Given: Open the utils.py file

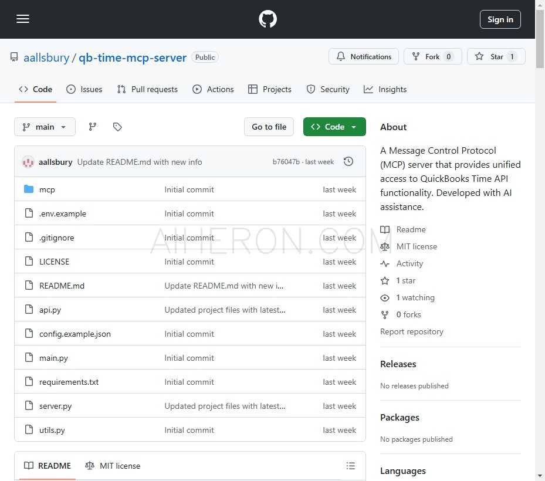Looking at the screenshot, I should point(52,430).
